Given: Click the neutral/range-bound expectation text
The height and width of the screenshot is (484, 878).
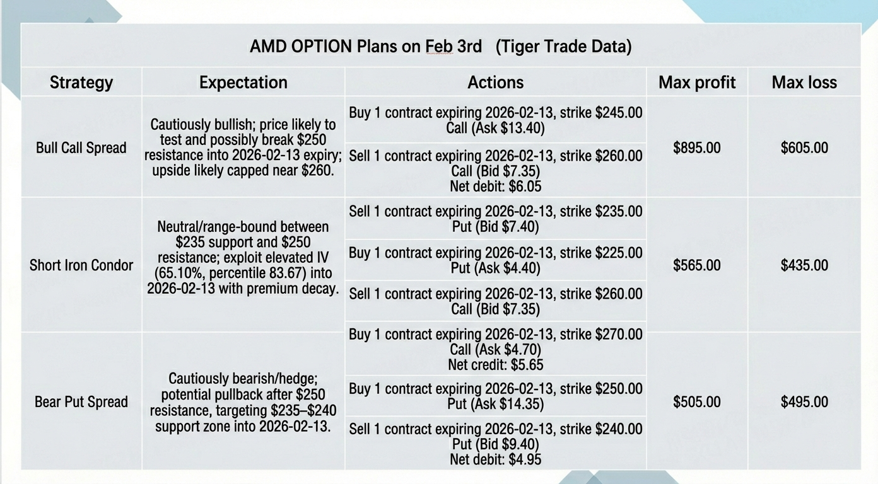Looking at the screenshot, I should point(243,257).
